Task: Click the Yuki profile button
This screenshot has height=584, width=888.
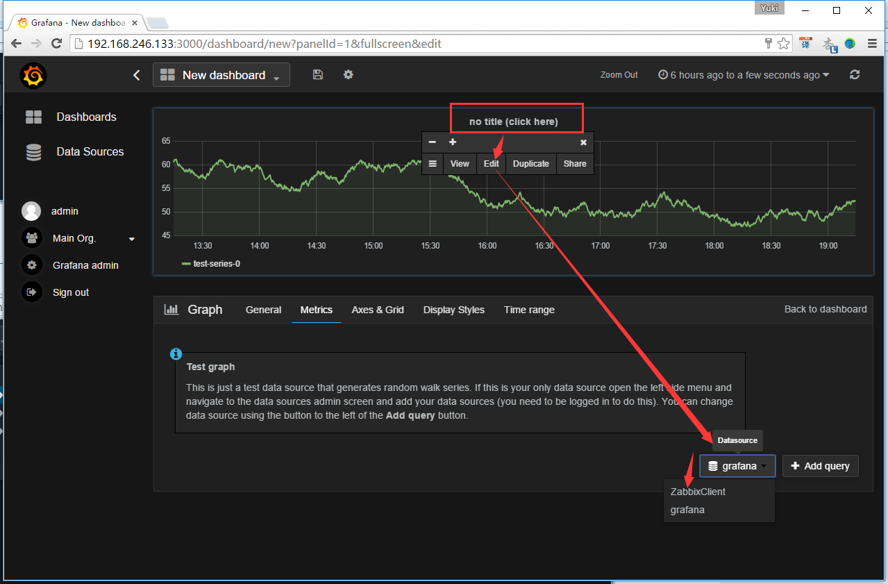Action: click(769, 8)
